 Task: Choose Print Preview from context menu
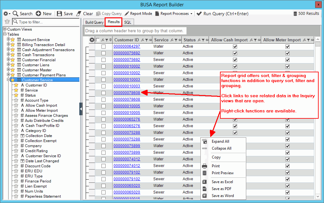coord(223,173)
